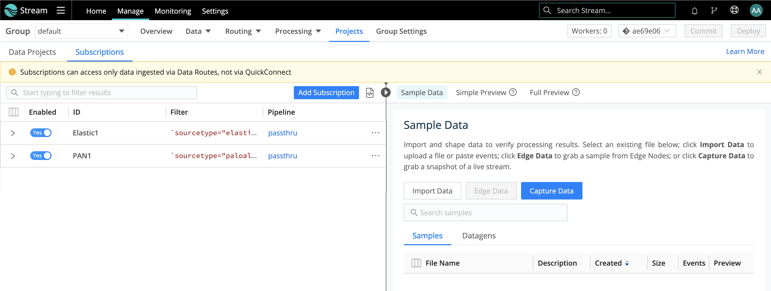Click the Simple Preview help question icon
Screen dimensions: 771x291
pyautogui.click(x=513, y=92)
